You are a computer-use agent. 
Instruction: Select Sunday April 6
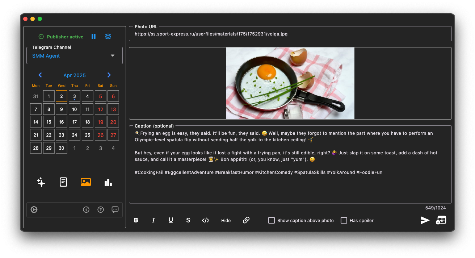(113, 96)
